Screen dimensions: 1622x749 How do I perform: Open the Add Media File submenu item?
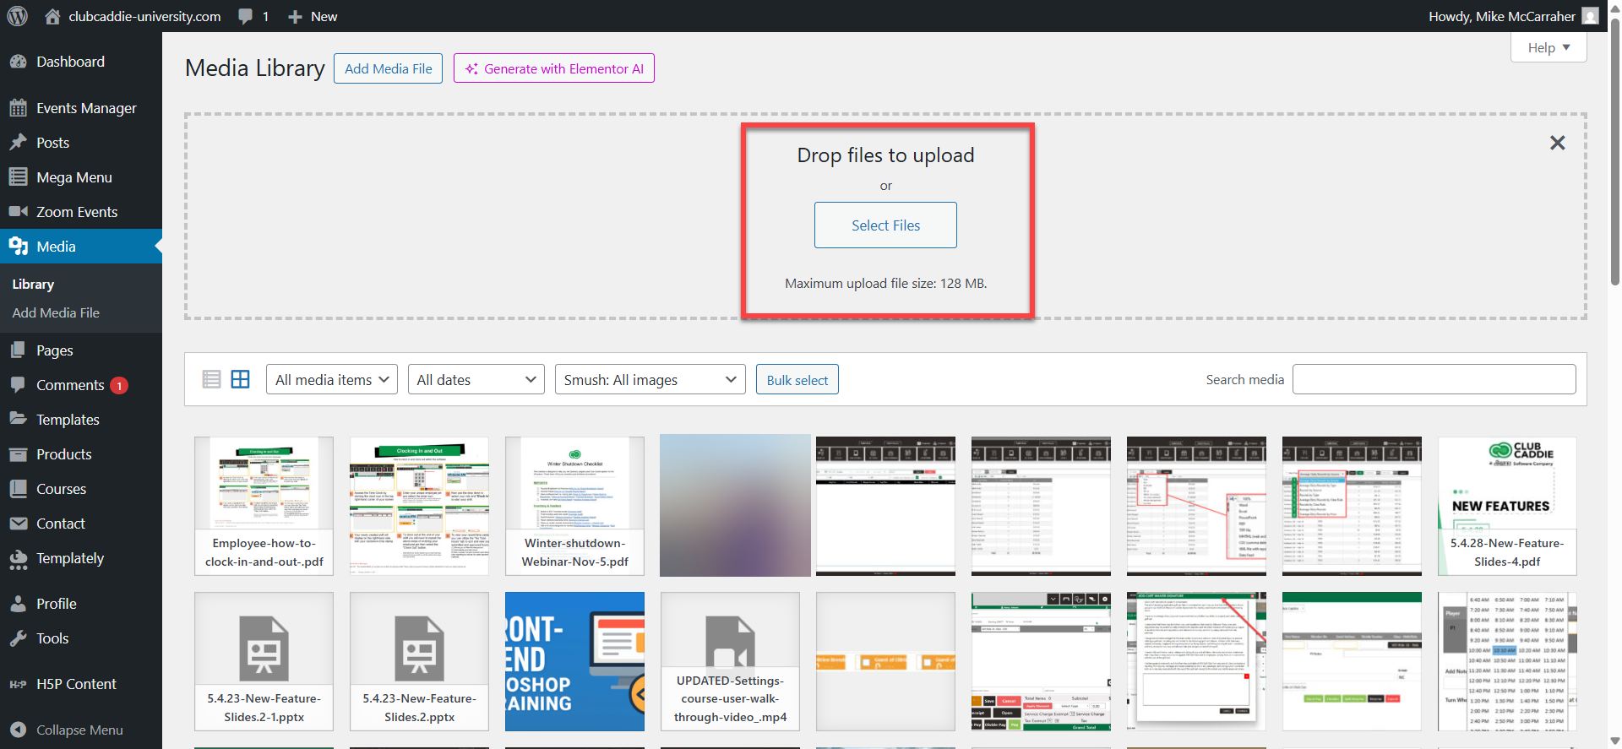point(56,312)
